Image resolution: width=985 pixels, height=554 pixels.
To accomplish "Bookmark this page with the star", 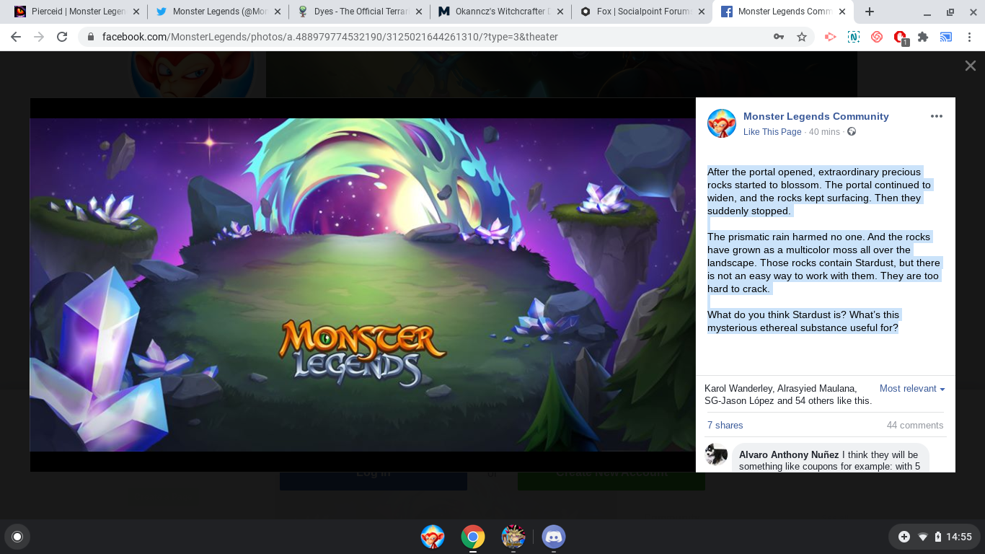I will [802, 37].
